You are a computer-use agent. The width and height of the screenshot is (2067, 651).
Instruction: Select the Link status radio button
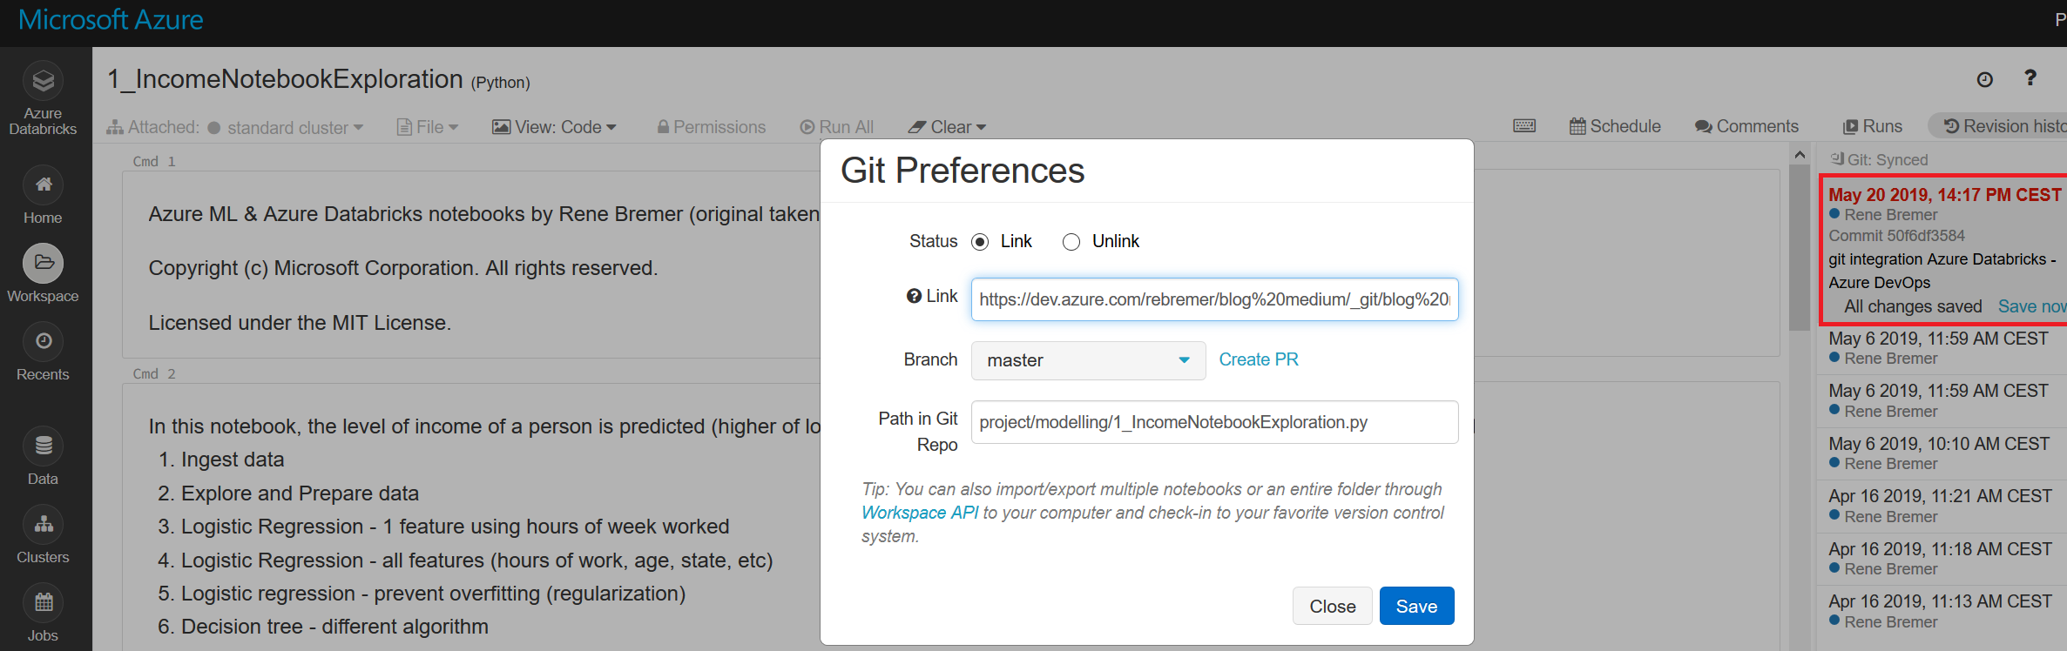(980, 242)
